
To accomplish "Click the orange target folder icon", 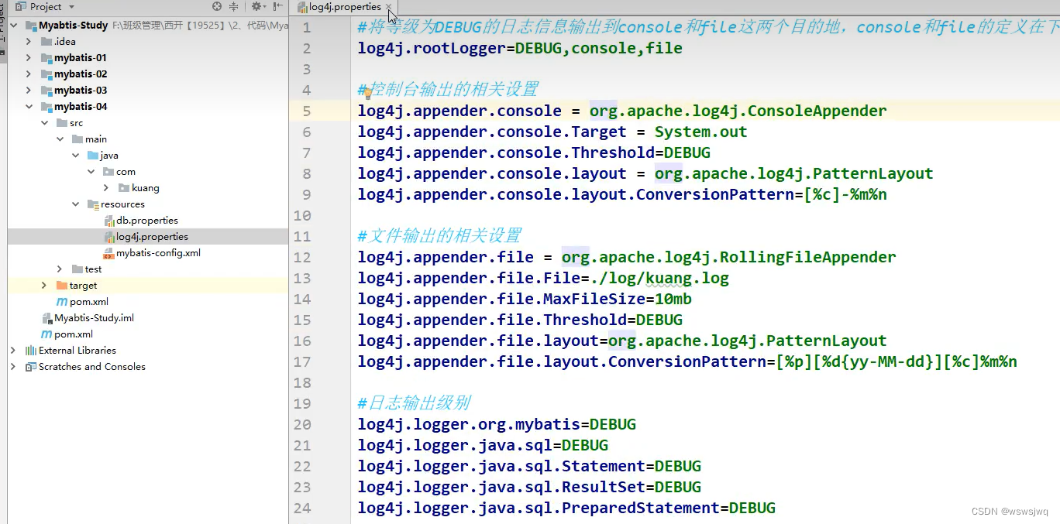I will point(62,285).
